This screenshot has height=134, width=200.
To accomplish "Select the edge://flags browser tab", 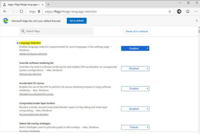I will point(22,4).
